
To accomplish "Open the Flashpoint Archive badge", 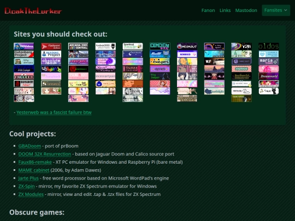I will pyautogui.click(x=51, y=46).
